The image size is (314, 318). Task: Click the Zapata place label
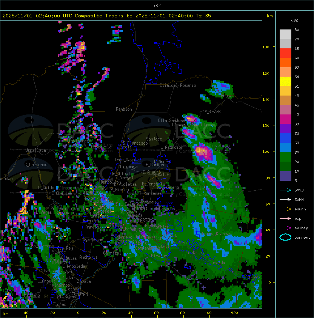(84, 281)
